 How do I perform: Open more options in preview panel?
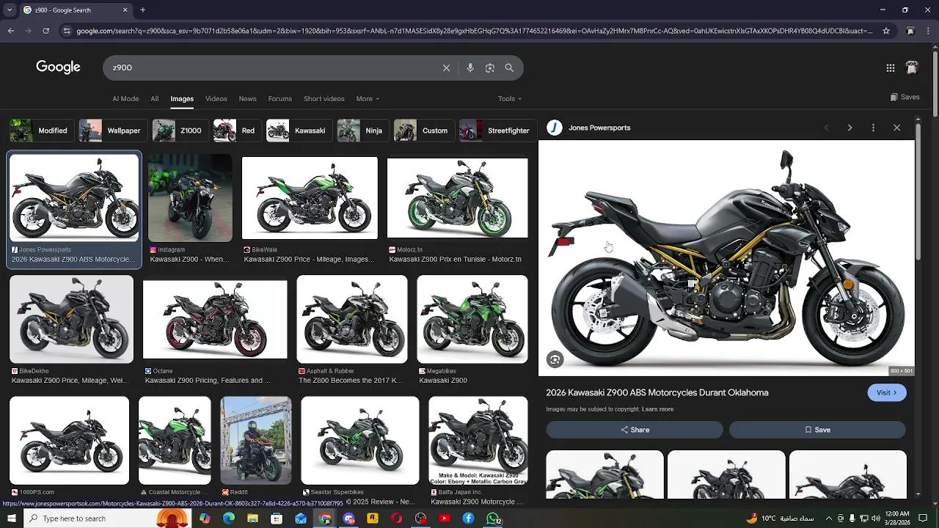873,128
